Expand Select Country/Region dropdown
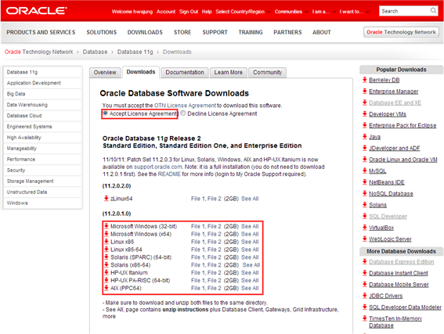The width and height of the screenshot is (444, 334). (x=243, y=12)
